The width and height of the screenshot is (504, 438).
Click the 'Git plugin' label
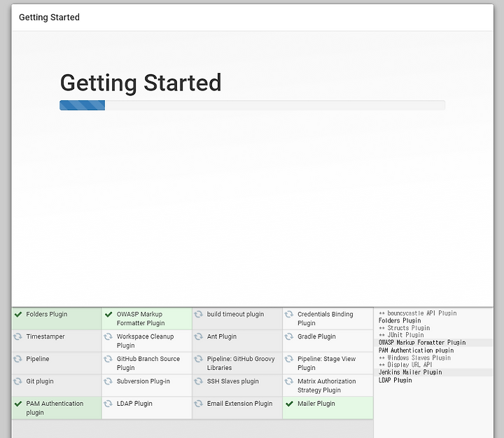39,381
